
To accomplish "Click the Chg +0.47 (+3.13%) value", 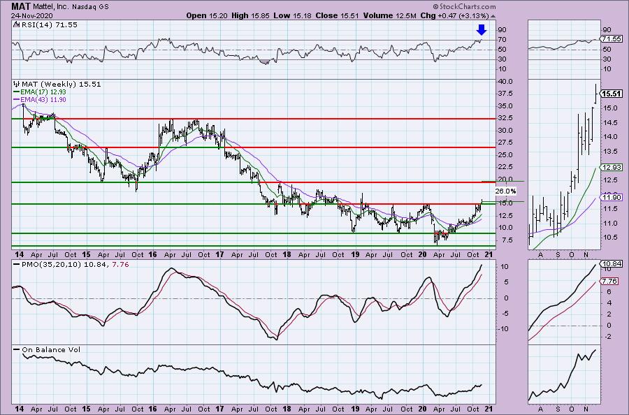I will [454, 15].
